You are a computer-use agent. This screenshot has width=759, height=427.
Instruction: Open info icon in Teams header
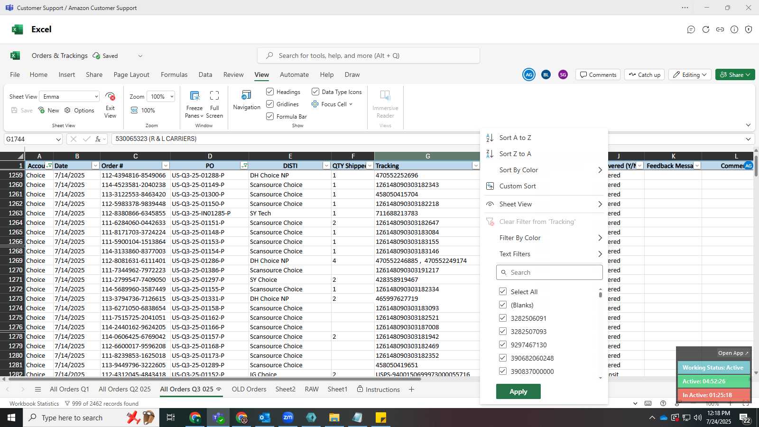[x=734, y=29]
